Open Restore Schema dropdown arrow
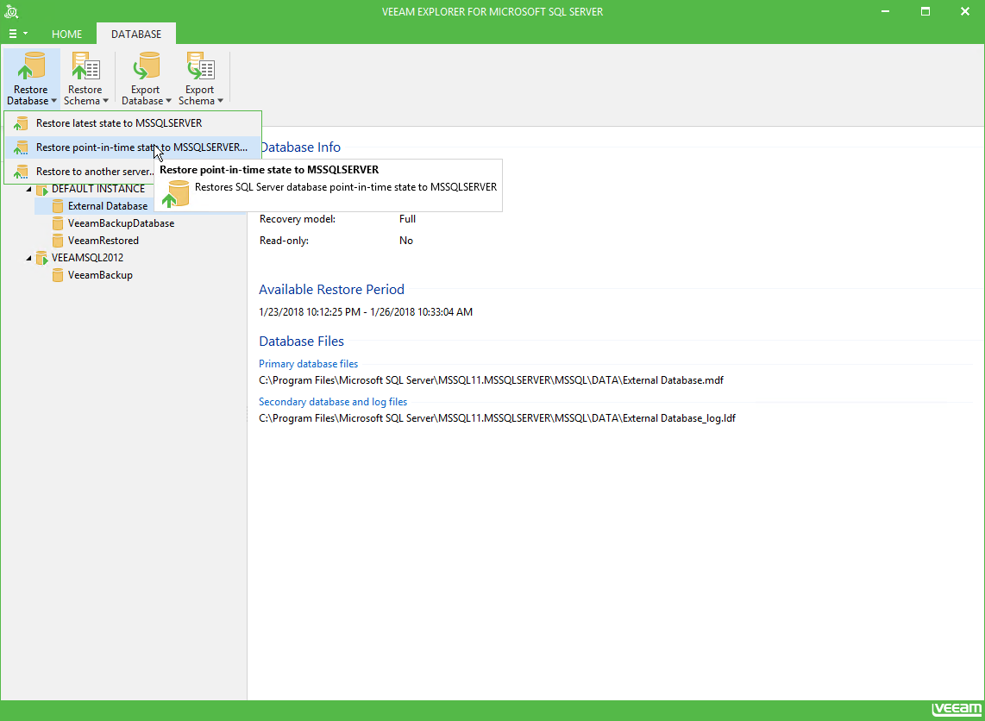This screenshot has height=721, width=985. [x=105, y=101]
